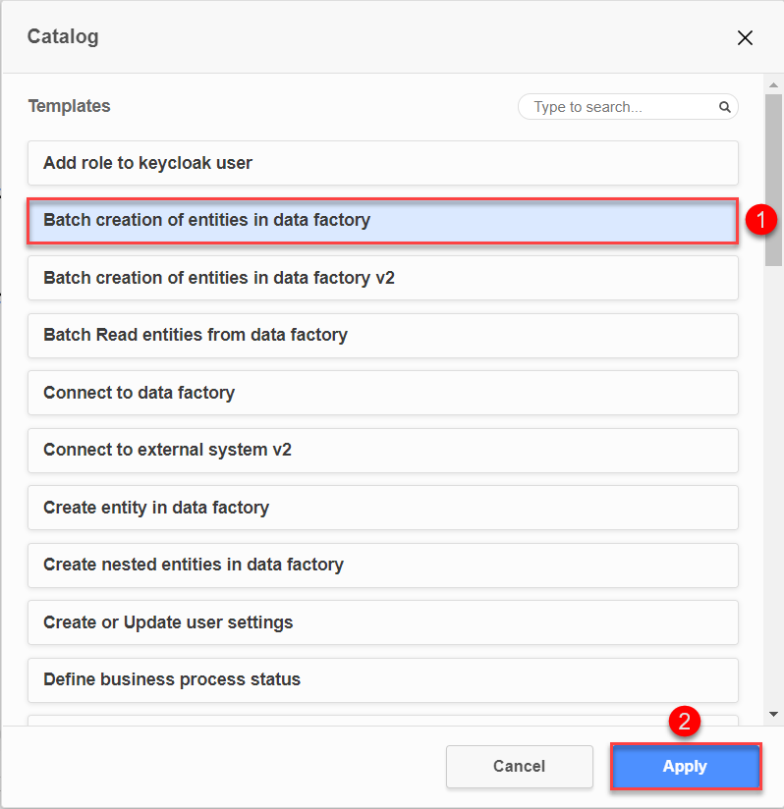Viewport: 784px width, 809px height.
Task: Click the red step 2 marker badge
Action: 685,723
